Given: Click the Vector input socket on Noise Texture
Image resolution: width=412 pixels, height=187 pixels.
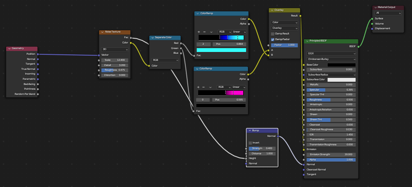Looking at the screenshot, I should (99, 55).
